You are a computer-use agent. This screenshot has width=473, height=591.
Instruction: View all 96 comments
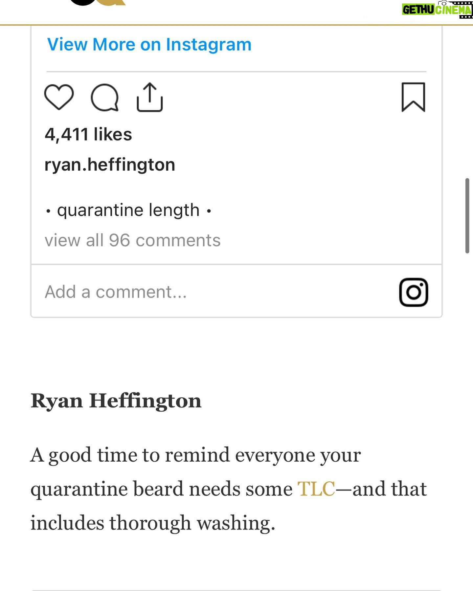(133, 240)
